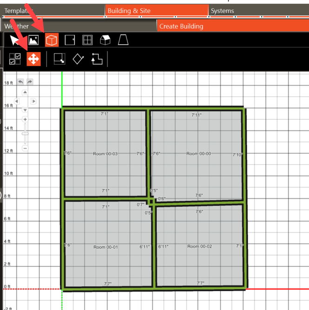Click the import image icon
The height and width of the screenshot is (310, 309).
(34, 40)
